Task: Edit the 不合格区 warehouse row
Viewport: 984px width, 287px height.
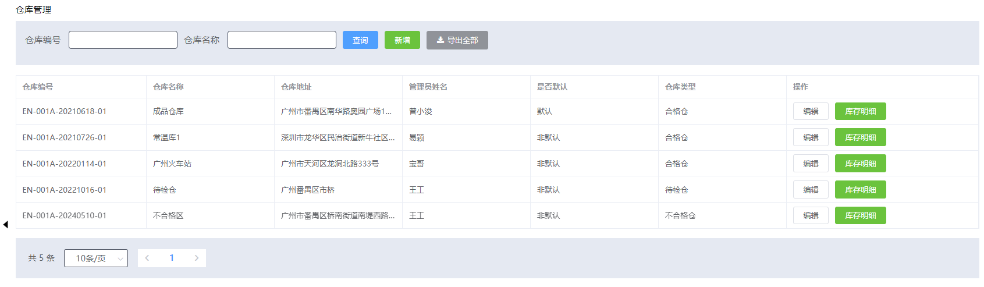Action: 810,215
